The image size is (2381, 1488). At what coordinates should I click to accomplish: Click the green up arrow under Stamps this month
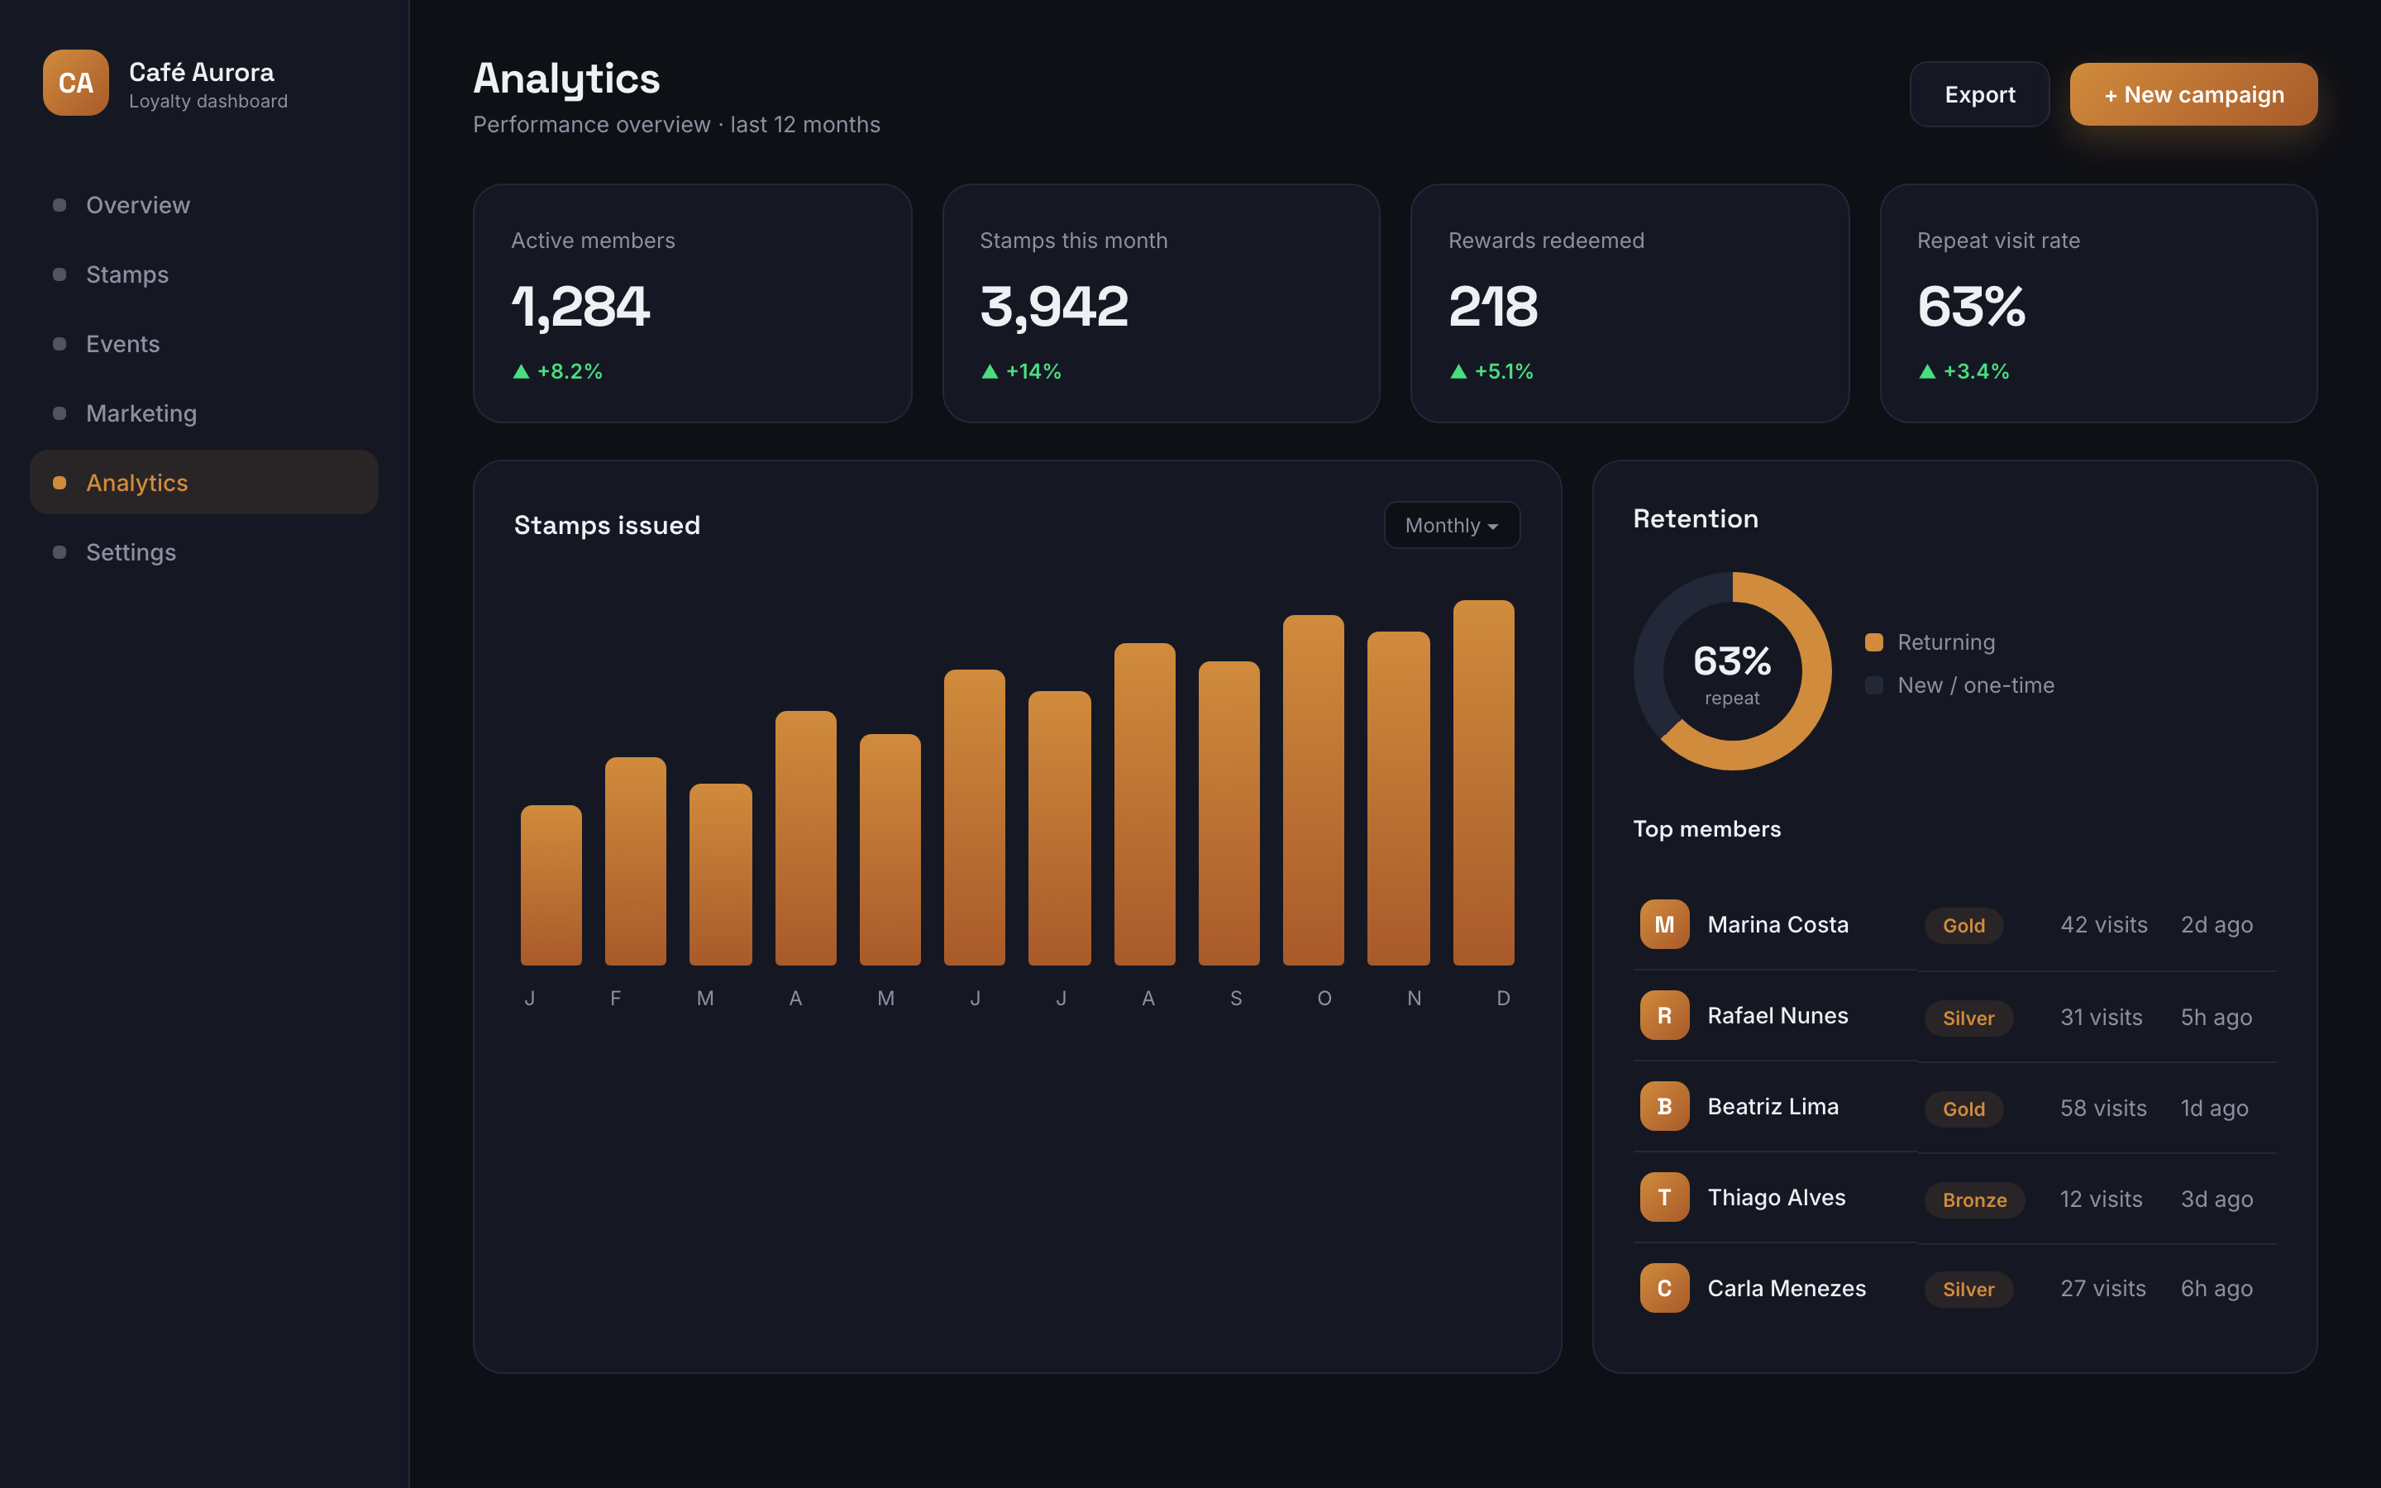(990, 372)
